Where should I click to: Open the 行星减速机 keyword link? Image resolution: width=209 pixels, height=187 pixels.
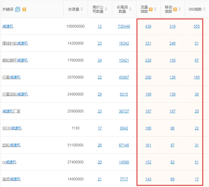12,77
